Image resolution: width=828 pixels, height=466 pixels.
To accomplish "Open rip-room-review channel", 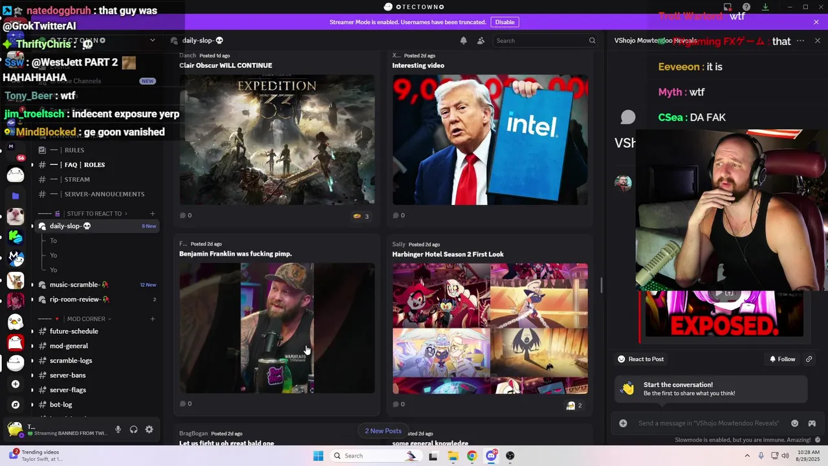I will click(96, 300).
